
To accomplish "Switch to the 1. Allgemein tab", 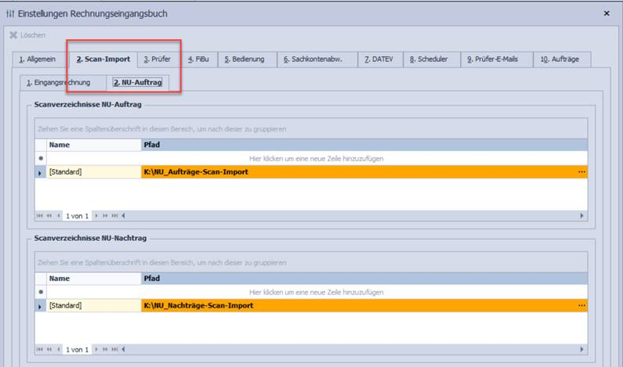I will tap(38, 59).
